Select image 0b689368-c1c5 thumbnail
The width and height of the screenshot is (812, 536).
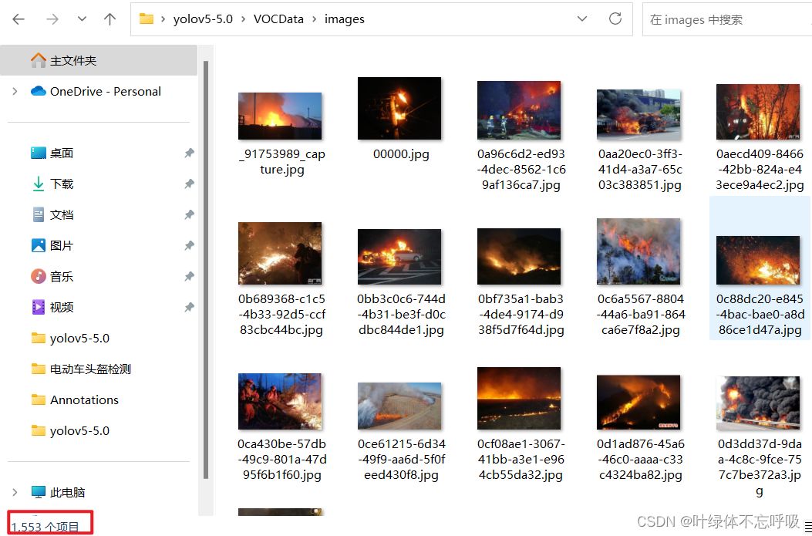point(280,253)
